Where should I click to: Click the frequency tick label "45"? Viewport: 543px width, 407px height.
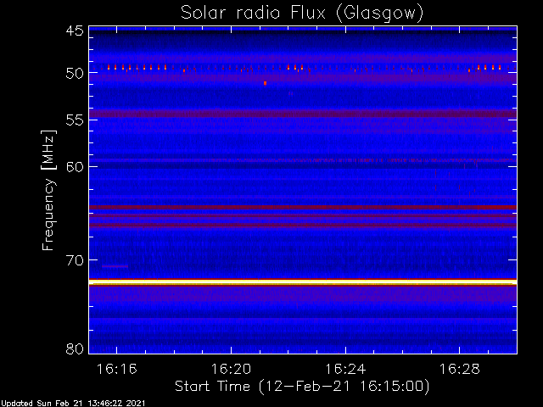[x=75, y=31]
